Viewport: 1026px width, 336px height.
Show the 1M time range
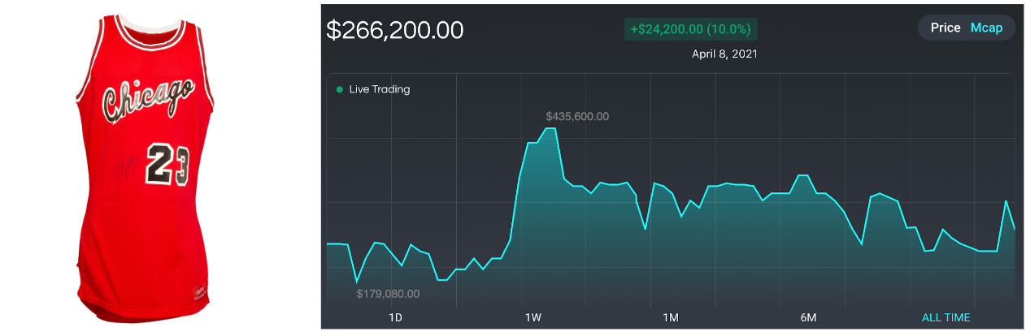(x=671, y=317)
